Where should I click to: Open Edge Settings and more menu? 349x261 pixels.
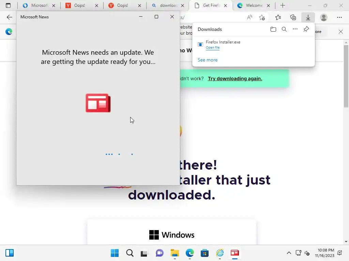click(339, 17)
